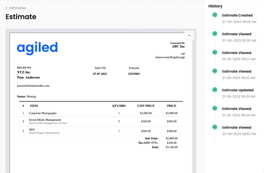Click checkmark for Estimate Viewed 21-06-2023 08:34
Image resolution: width=264 pixels, height=173 pixels.
click(215, 108)
